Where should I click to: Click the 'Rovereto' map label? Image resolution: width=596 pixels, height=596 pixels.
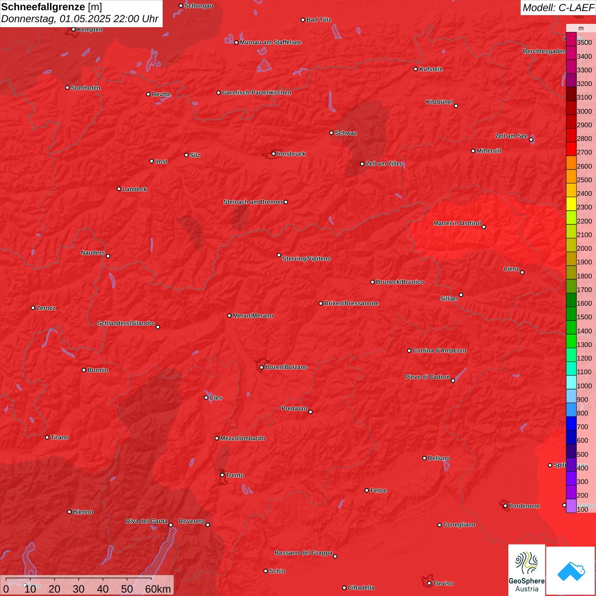192,521
